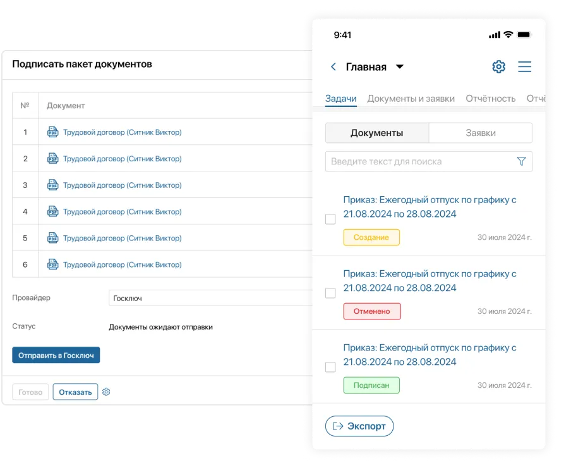
Task: Open the Отчётность tab
Action: coord(490,99)
